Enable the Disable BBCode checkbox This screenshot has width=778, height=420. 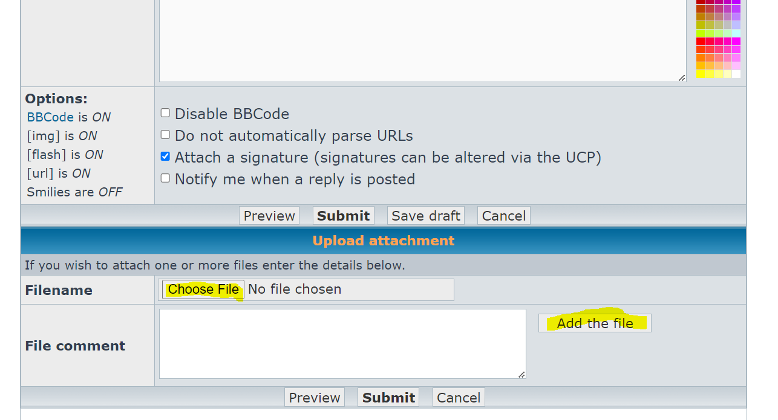click(165, 113)
